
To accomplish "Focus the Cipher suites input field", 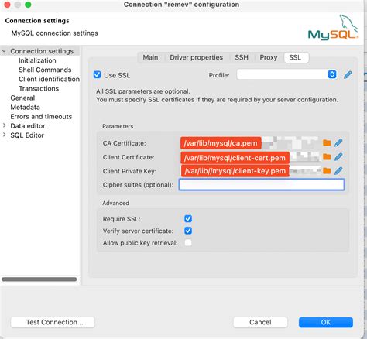I will [262, 185].
